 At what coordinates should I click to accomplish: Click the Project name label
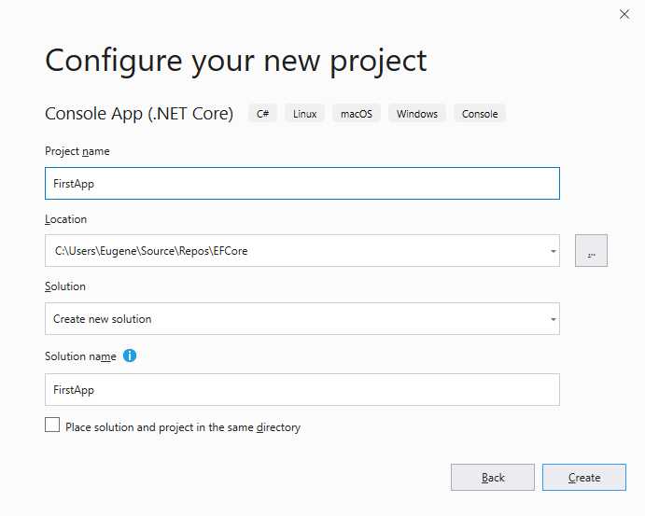[x=77, y=151]
